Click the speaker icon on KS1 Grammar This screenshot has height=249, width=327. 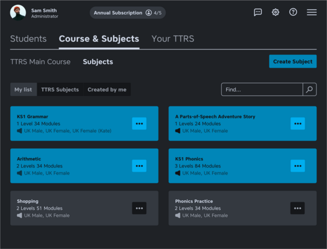pos(20,131)
